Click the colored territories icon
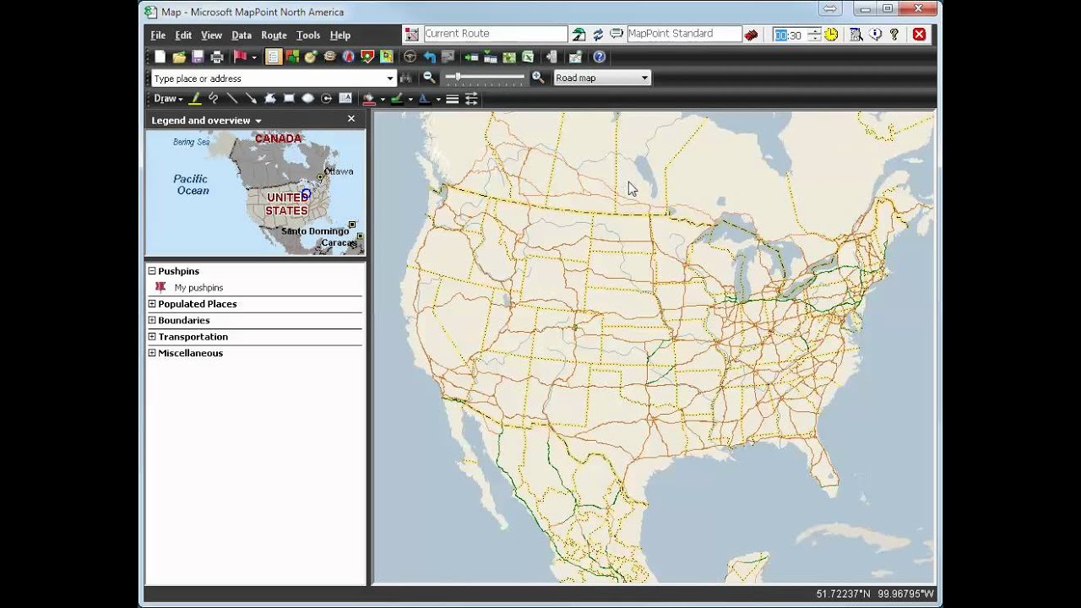 (x=292, y=57)
